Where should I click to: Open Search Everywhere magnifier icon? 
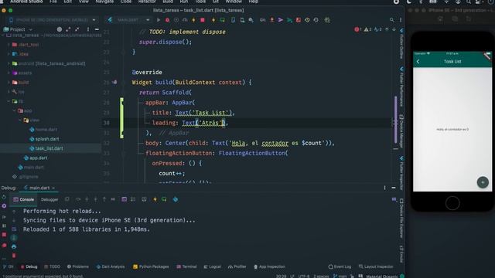pyautogui.click(x=392, y=20)
